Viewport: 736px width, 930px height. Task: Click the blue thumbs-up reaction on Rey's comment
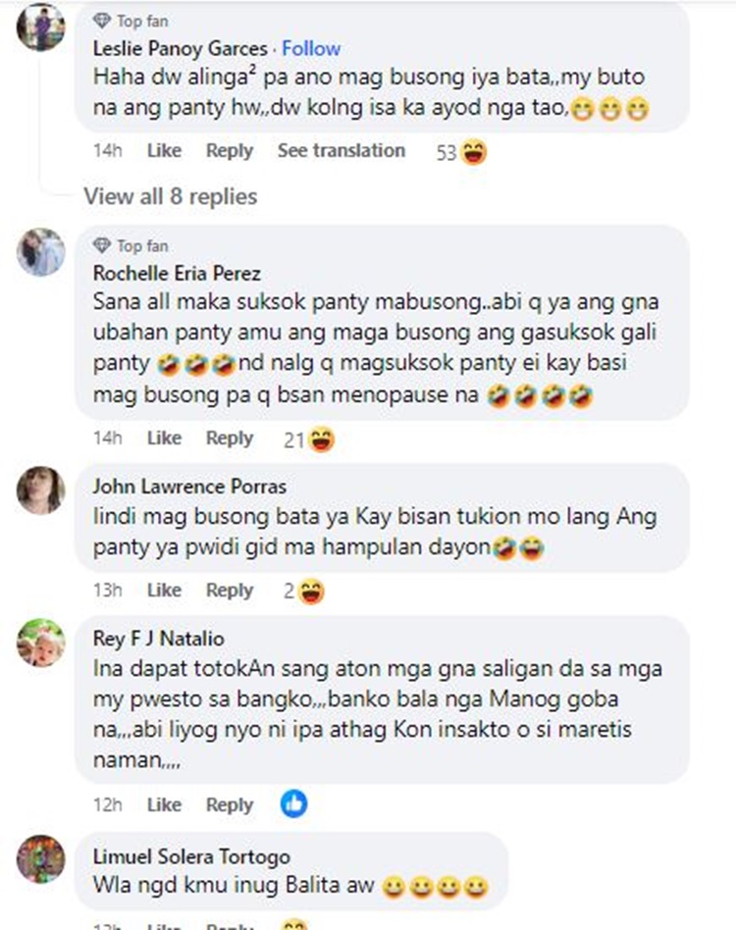tap(294, 804)
